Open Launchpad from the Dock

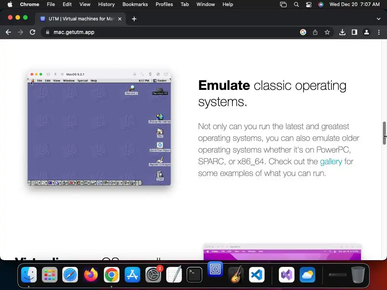pyautogui.click(x=50, y=275)
